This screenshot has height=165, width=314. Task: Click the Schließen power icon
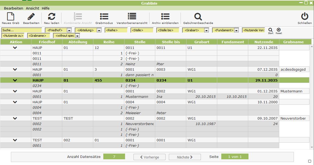pos(304,17)
